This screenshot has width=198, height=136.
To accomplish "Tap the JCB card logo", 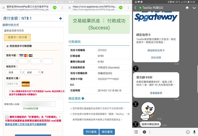I will tap(31, 55).
